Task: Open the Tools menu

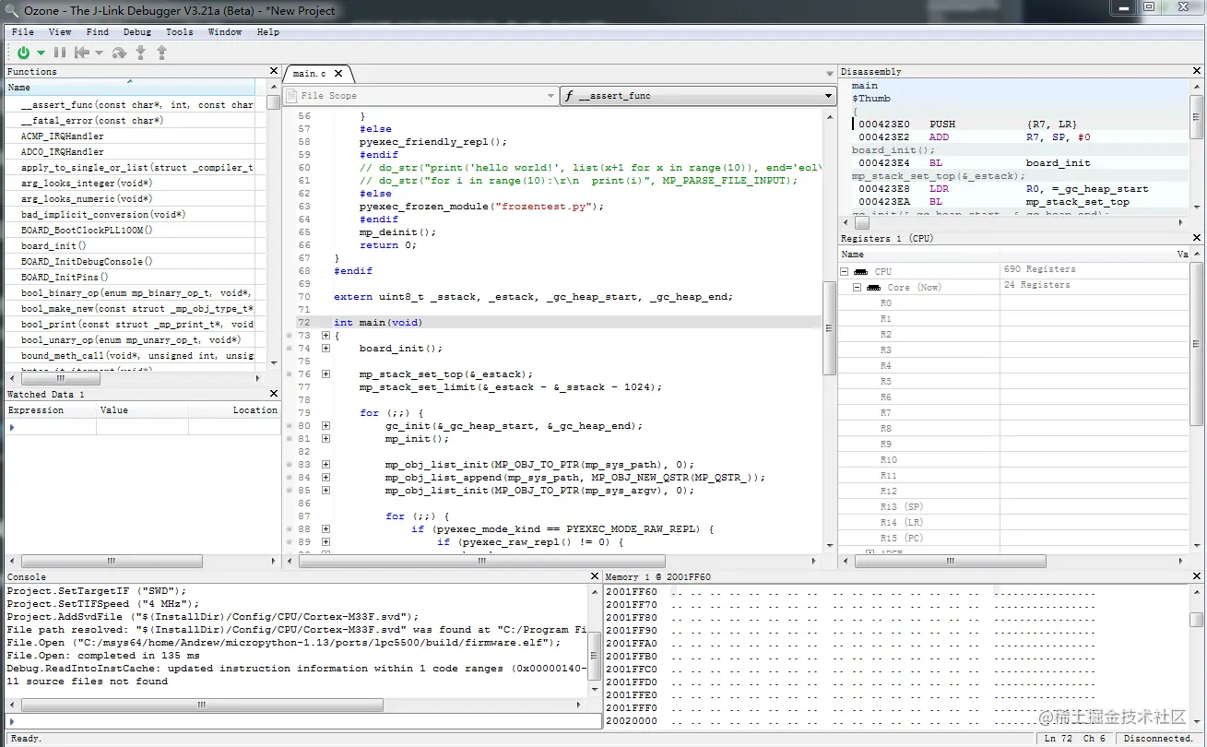Action: 179,32
